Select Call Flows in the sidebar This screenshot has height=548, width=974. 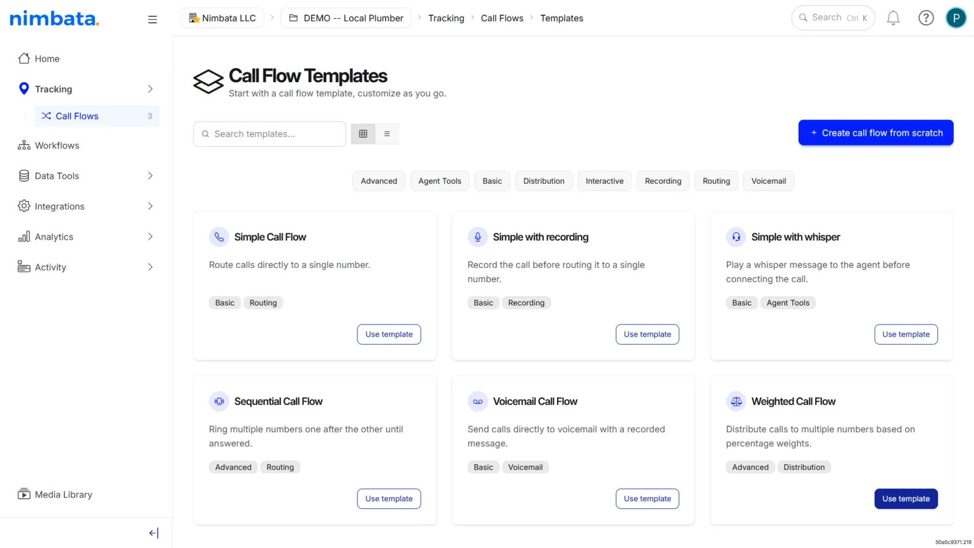click(x=97, y=116)
